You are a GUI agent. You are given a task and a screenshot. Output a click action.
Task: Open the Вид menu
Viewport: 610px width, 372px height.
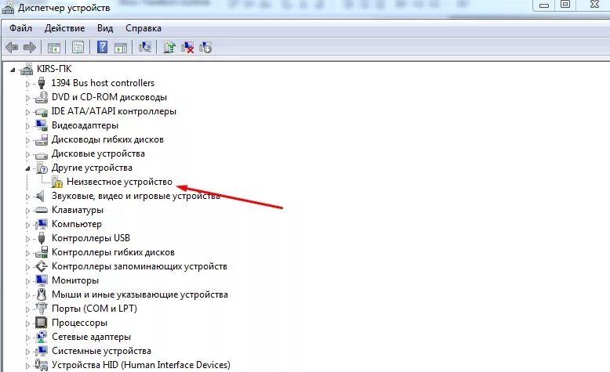pyautogui.click(x=105, y=28)
